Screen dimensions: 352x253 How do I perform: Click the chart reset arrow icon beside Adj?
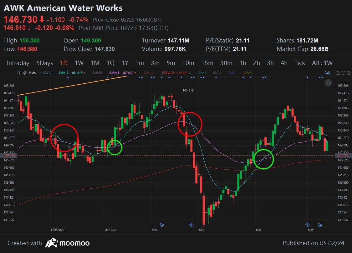click(338, 73)
